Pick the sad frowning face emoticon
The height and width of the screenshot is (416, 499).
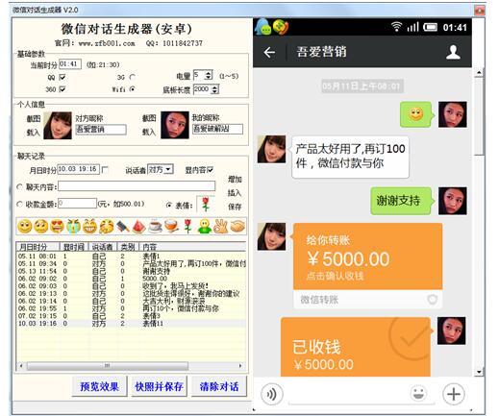click(41, 227)
